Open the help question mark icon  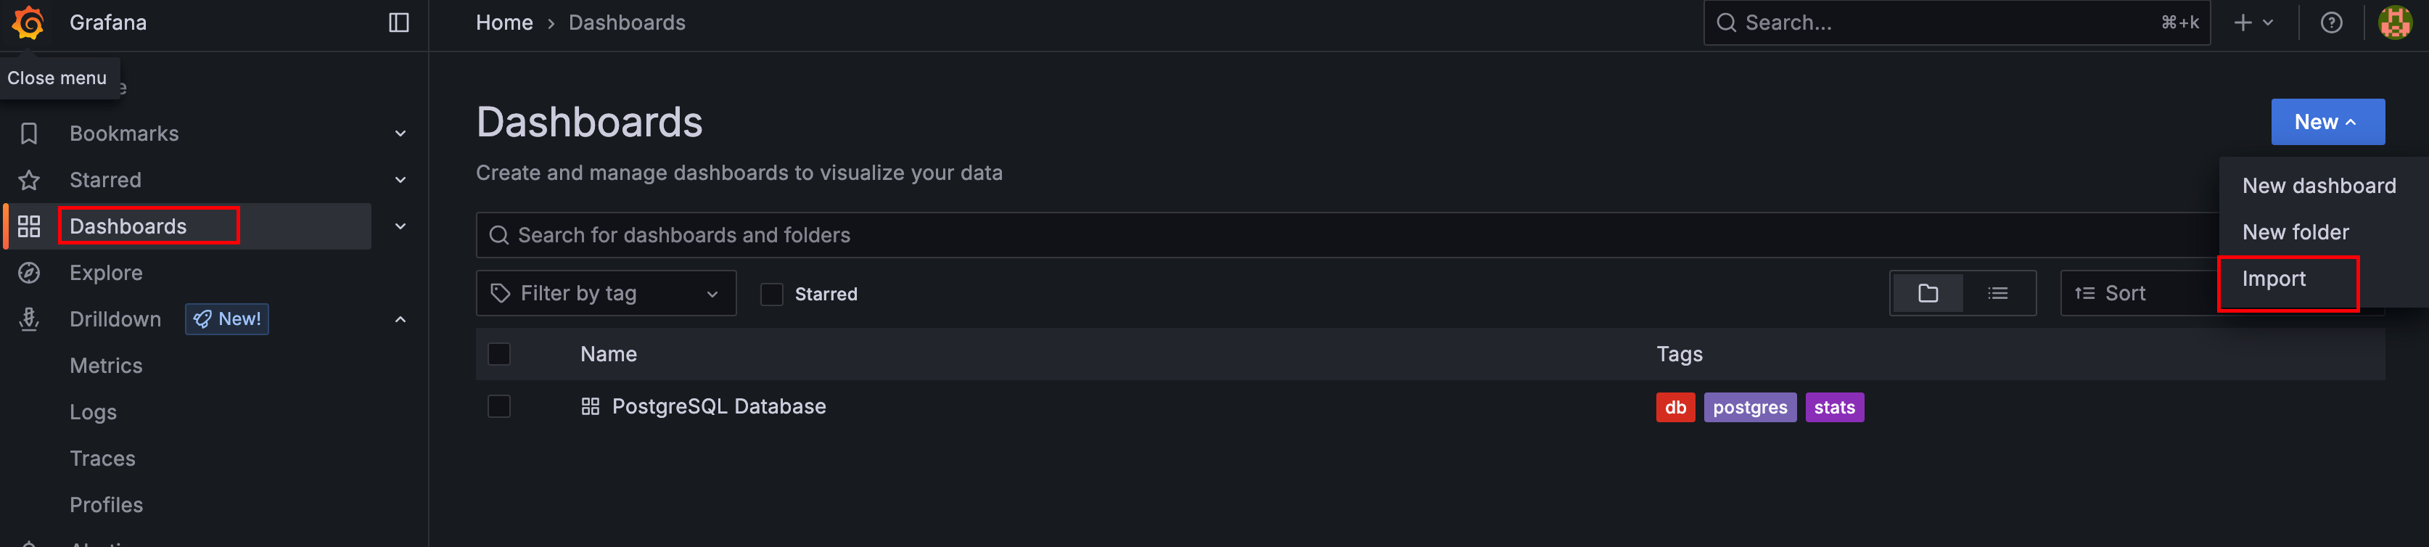coord(2331,22)
